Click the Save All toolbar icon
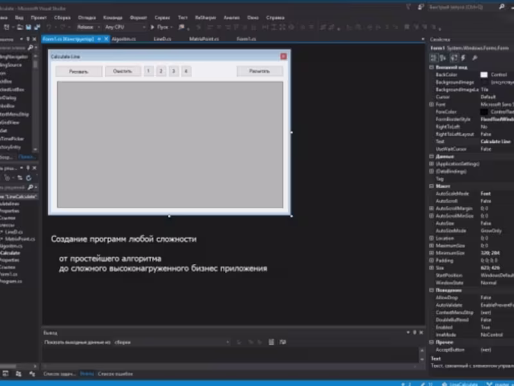The height and width of the screenshot is (386, 514). pyautogui.click(x=37, y=27)
